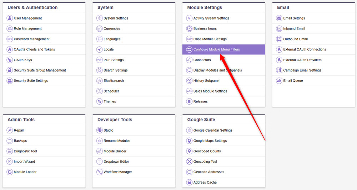Click the OAuth Keys key icon
This screenshot has height=190, width=357.
[10, 60]
